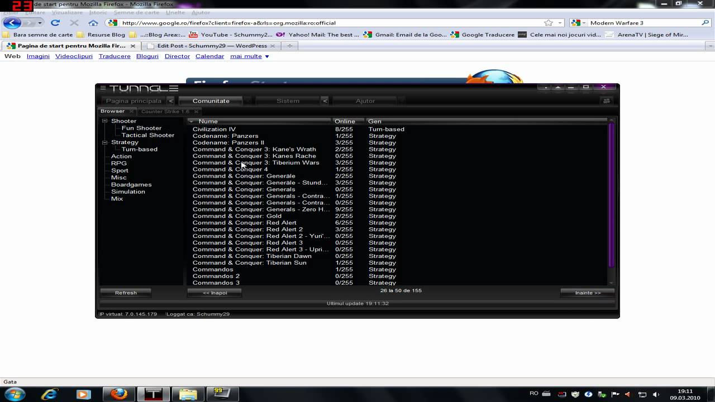The image size is (715, 402).
Task: Open Semne de carte Firefox menu
Action: click(136, 12)
